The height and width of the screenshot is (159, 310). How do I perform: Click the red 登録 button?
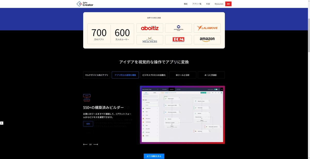tap(228, 4)
